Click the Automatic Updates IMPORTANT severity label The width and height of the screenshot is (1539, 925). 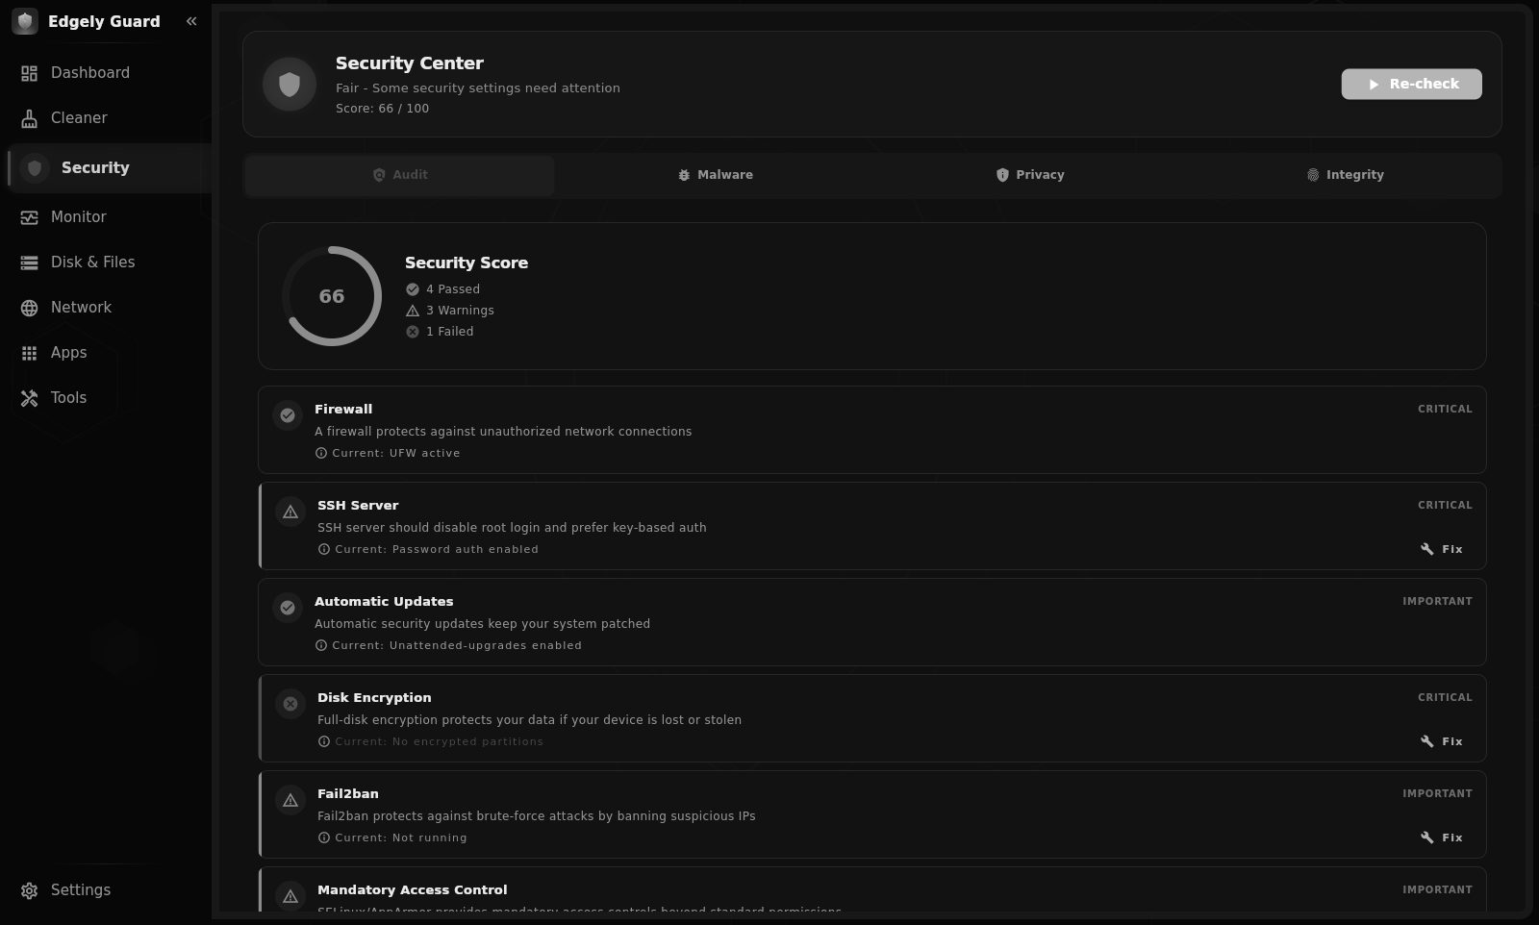coord(1437,601)
